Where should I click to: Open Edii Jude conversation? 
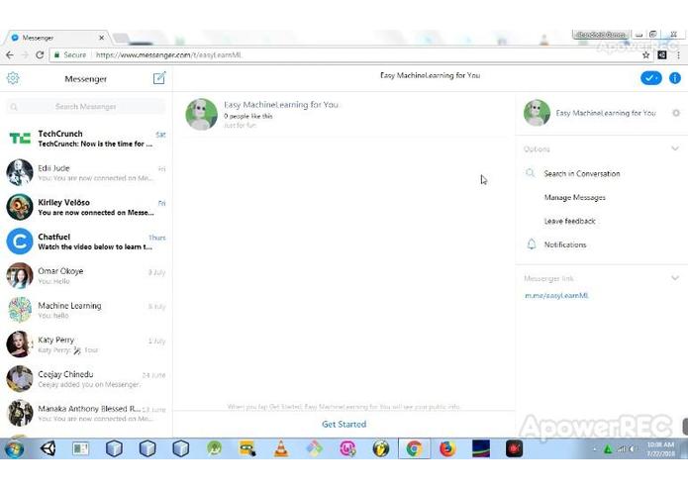(x=86, y=173)
